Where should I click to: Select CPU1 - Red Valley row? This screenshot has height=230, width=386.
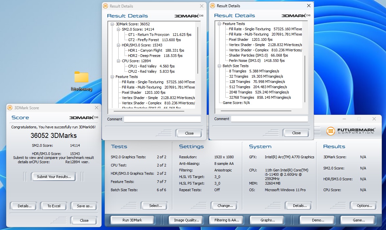click(151, 66)
